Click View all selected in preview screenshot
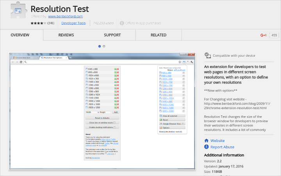281x176 pixels. 172,116
